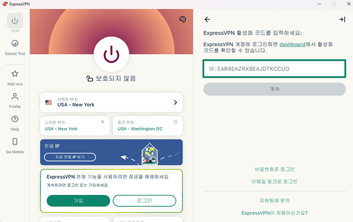Image resolution: width=353 pixels, height=222 pixels.
Task: Open the Help section
Action: point(15,123)
